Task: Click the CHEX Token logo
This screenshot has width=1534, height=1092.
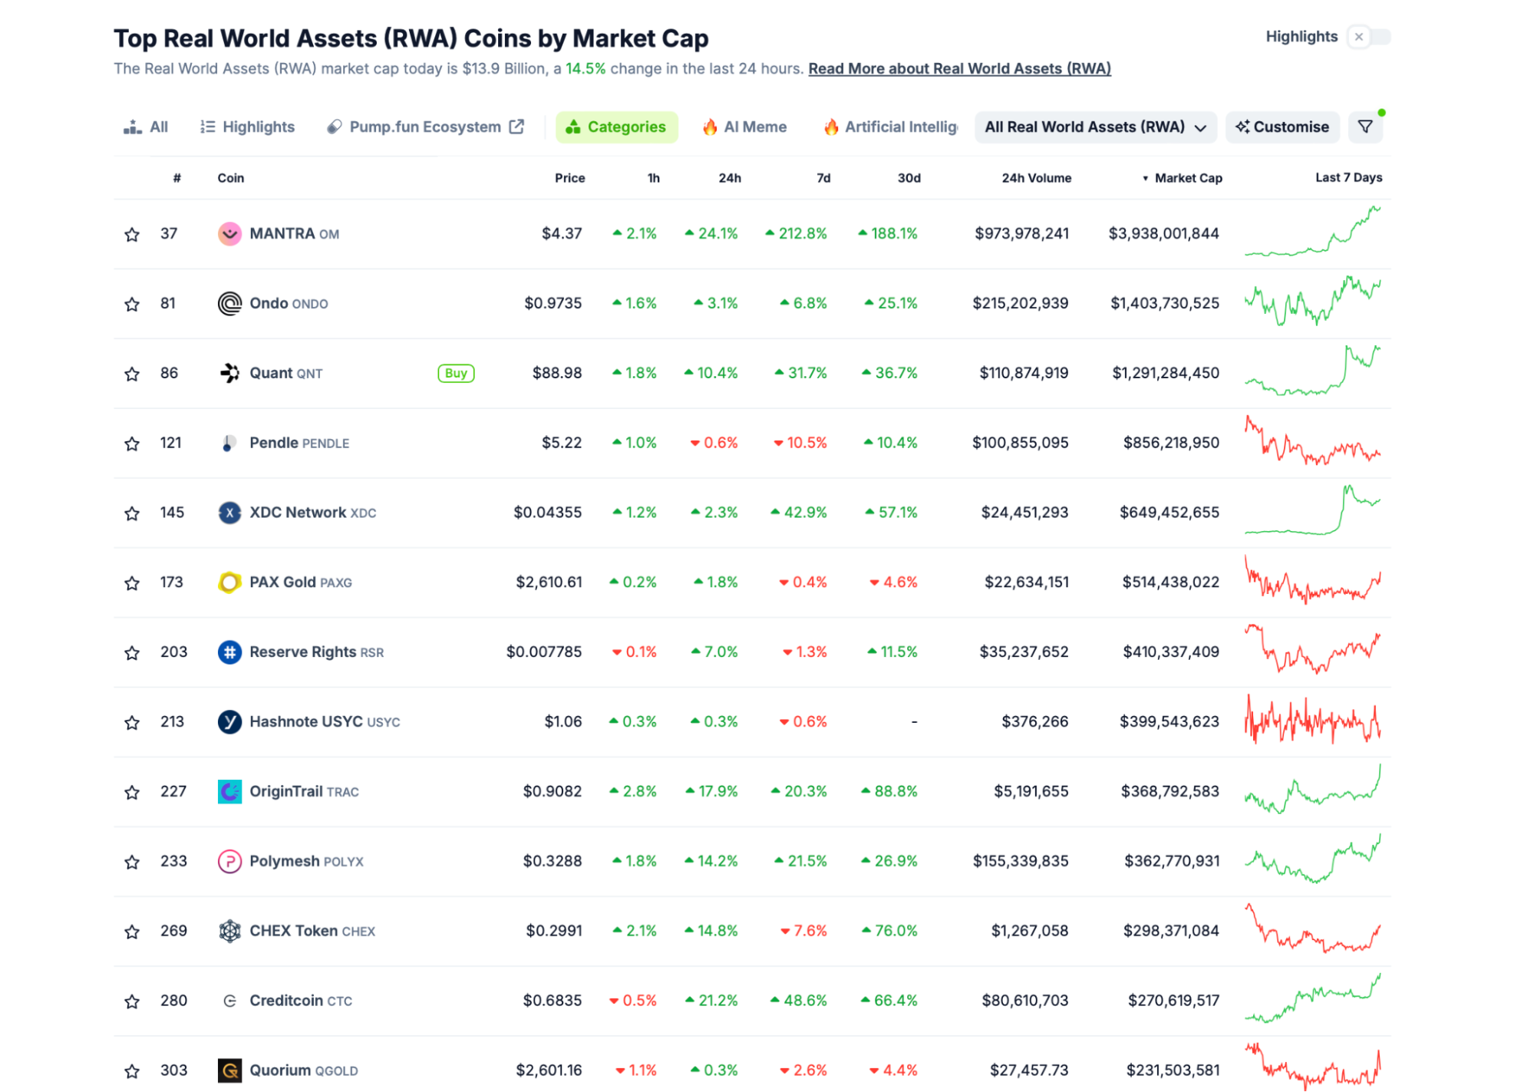Action: coord(229,931)
